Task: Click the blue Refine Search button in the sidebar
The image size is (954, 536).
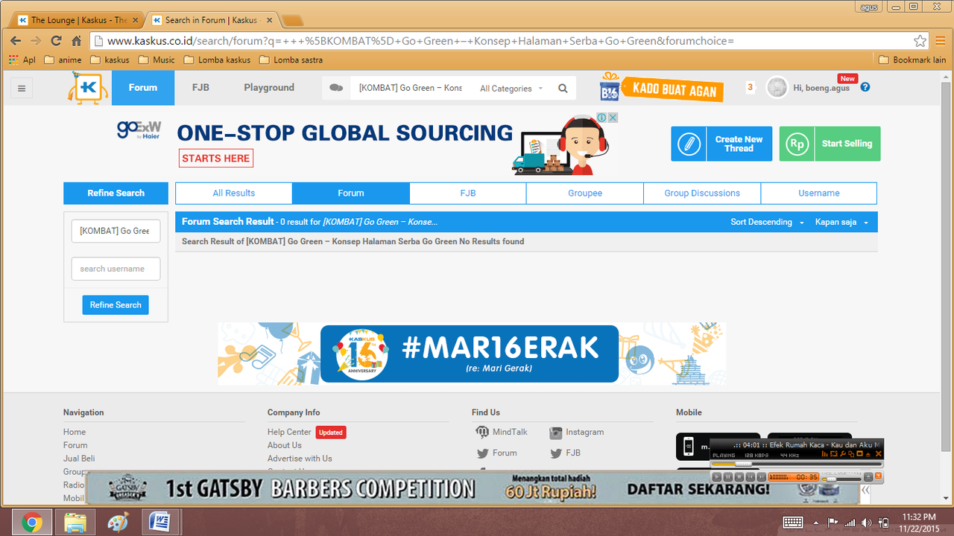Action: click(x=116, y=305)
